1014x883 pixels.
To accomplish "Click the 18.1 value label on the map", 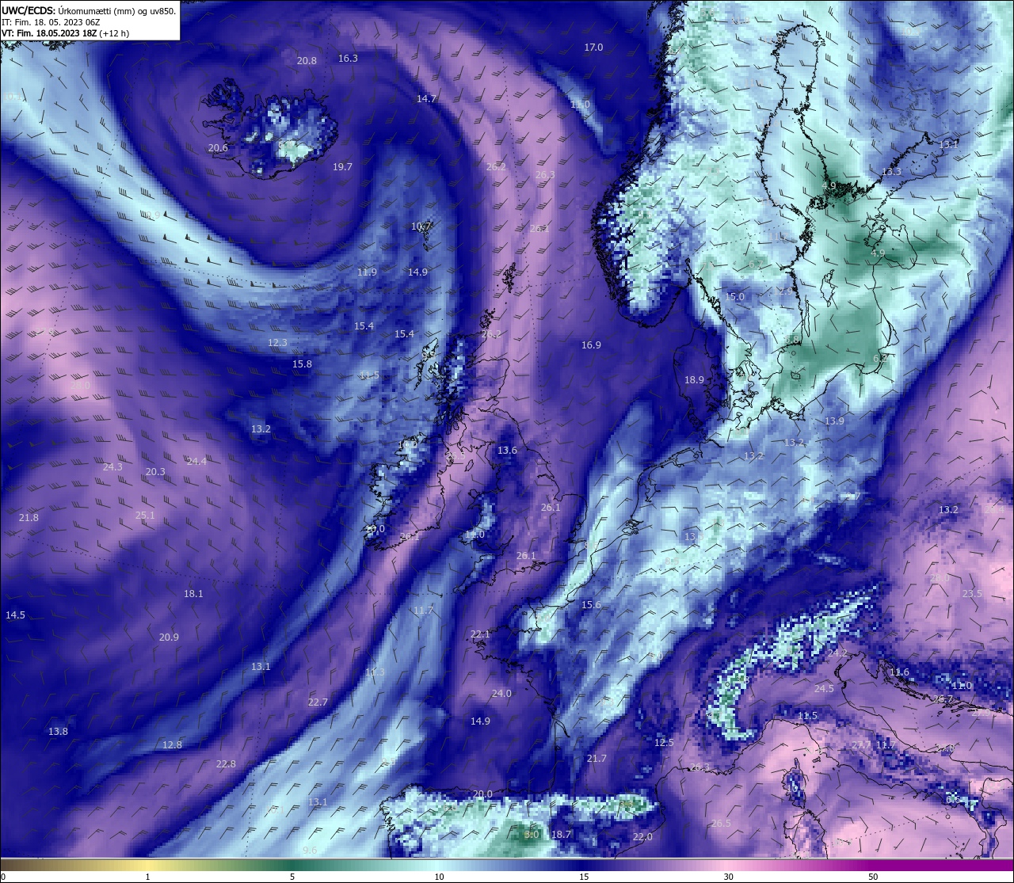I will (x=193, y=594).
